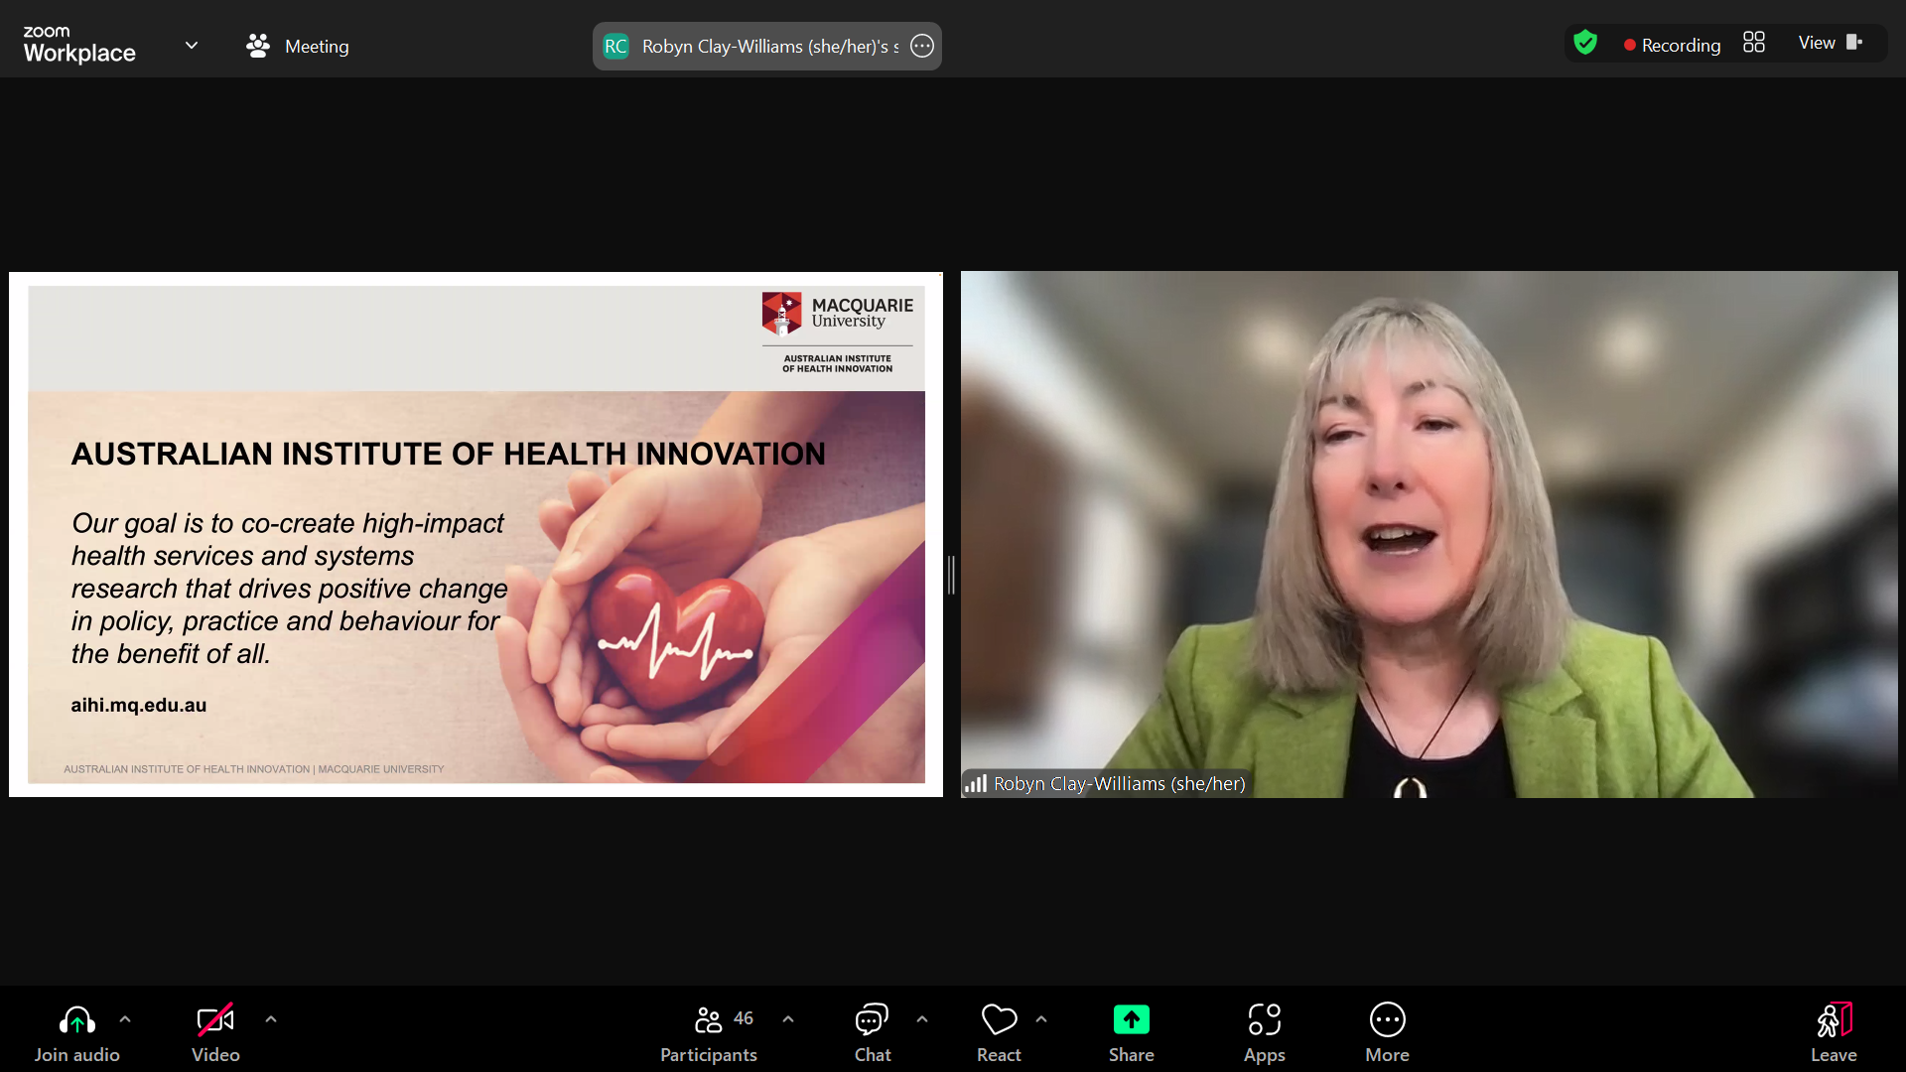
Task: Select Robyn Clay-Williams' video tile
Action: click(1429, 534)
